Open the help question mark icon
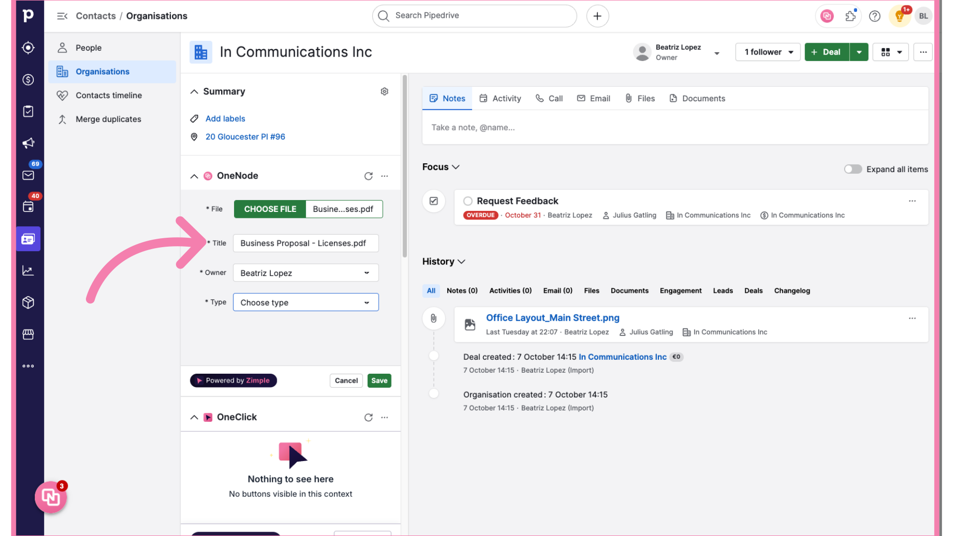The image size is (954, 536). click(x=874, y=16)
